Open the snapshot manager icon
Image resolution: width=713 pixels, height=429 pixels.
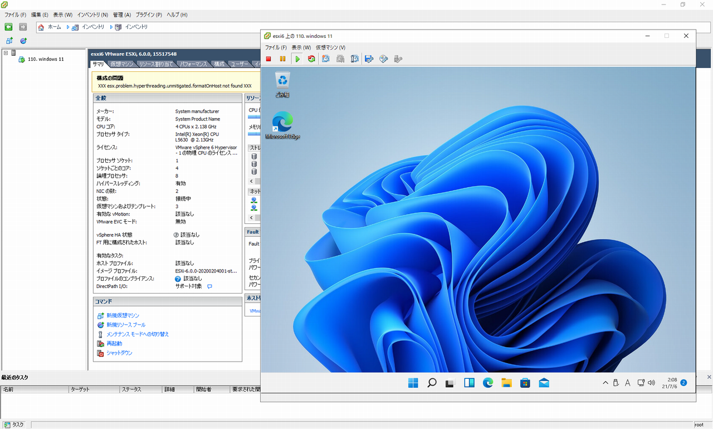coord(354,58)
